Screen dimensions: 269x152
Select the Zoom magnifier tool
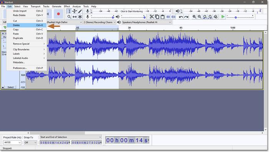(69, 17)
